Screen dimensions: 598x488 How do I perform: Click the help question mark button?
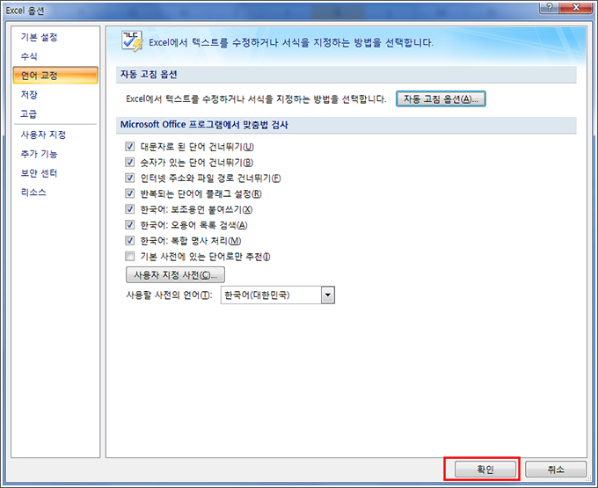coord(550,7)
